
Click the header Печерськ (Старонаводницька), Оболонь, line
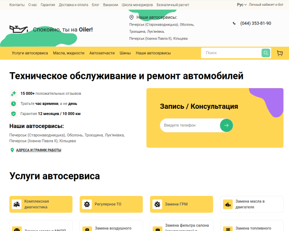tap(162, 25)
